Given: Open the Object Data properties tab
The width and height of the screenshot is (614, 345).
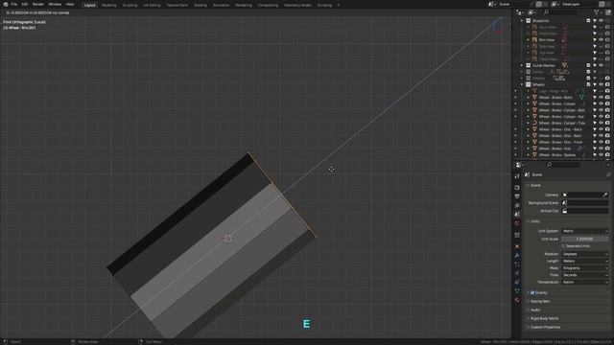Looking at the screenshot, I should pos(517,291).
